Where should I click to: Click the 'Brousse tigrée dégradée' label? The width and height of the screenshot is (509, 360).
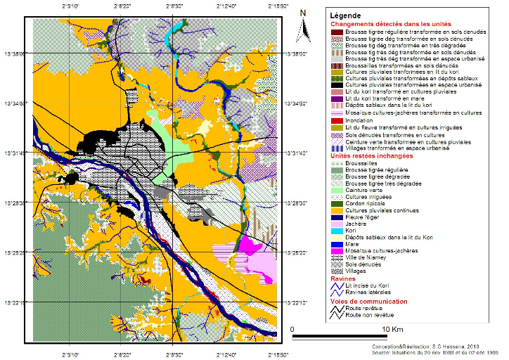click(x=378, y=177)
